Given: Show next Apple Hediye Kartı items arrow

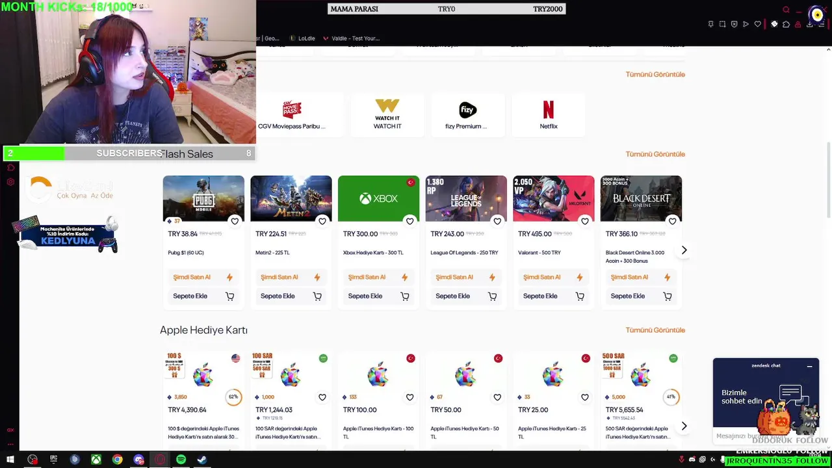Looking at the screenshot, I should [x=684, y=426].
